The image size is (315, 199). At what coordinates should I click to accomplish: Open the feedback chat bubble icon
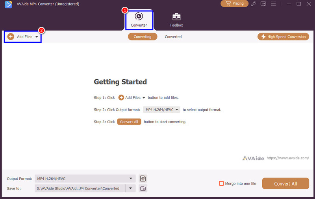[263, 4]
